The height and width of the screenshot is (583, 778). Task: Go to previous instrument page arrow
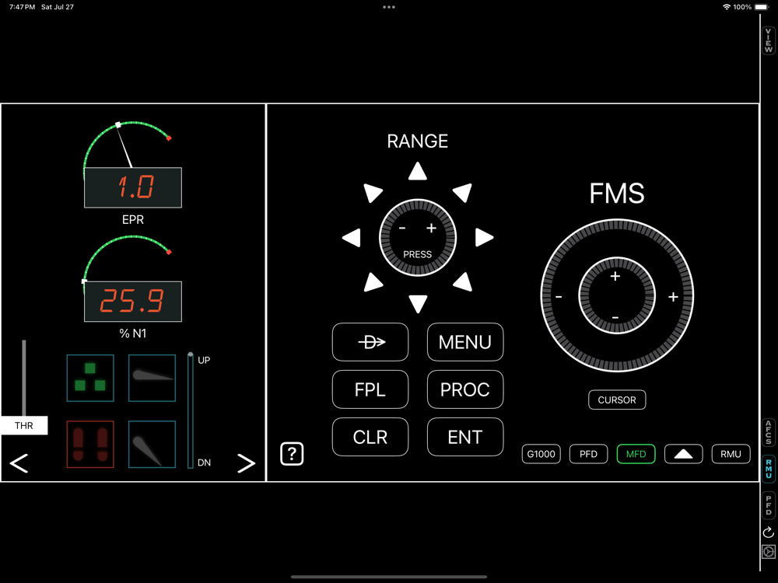click(x=19, y=463)
